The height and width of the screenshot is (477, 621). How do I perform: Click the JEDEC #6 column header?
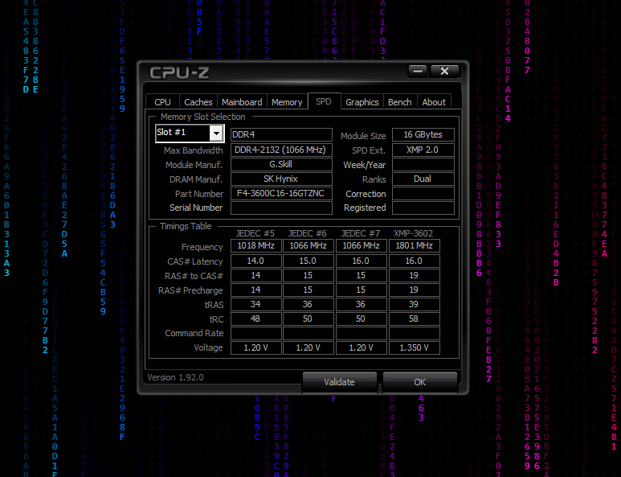pyautogui.click(x=308, y=233)
